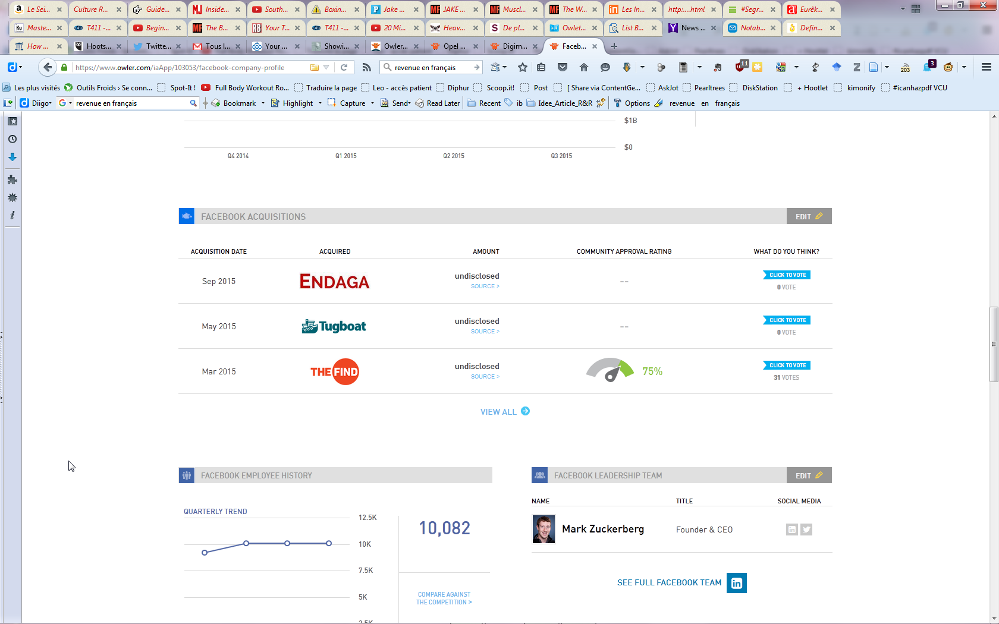999x624 pixels.
Task: Switch to the 'News ...' Yahoo tab
Action: [x=692, y=27]
